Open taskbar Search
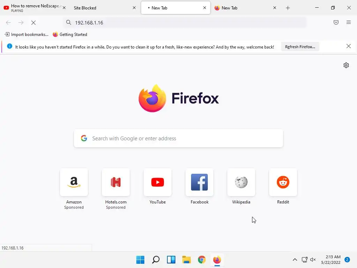 coord(156,260)
